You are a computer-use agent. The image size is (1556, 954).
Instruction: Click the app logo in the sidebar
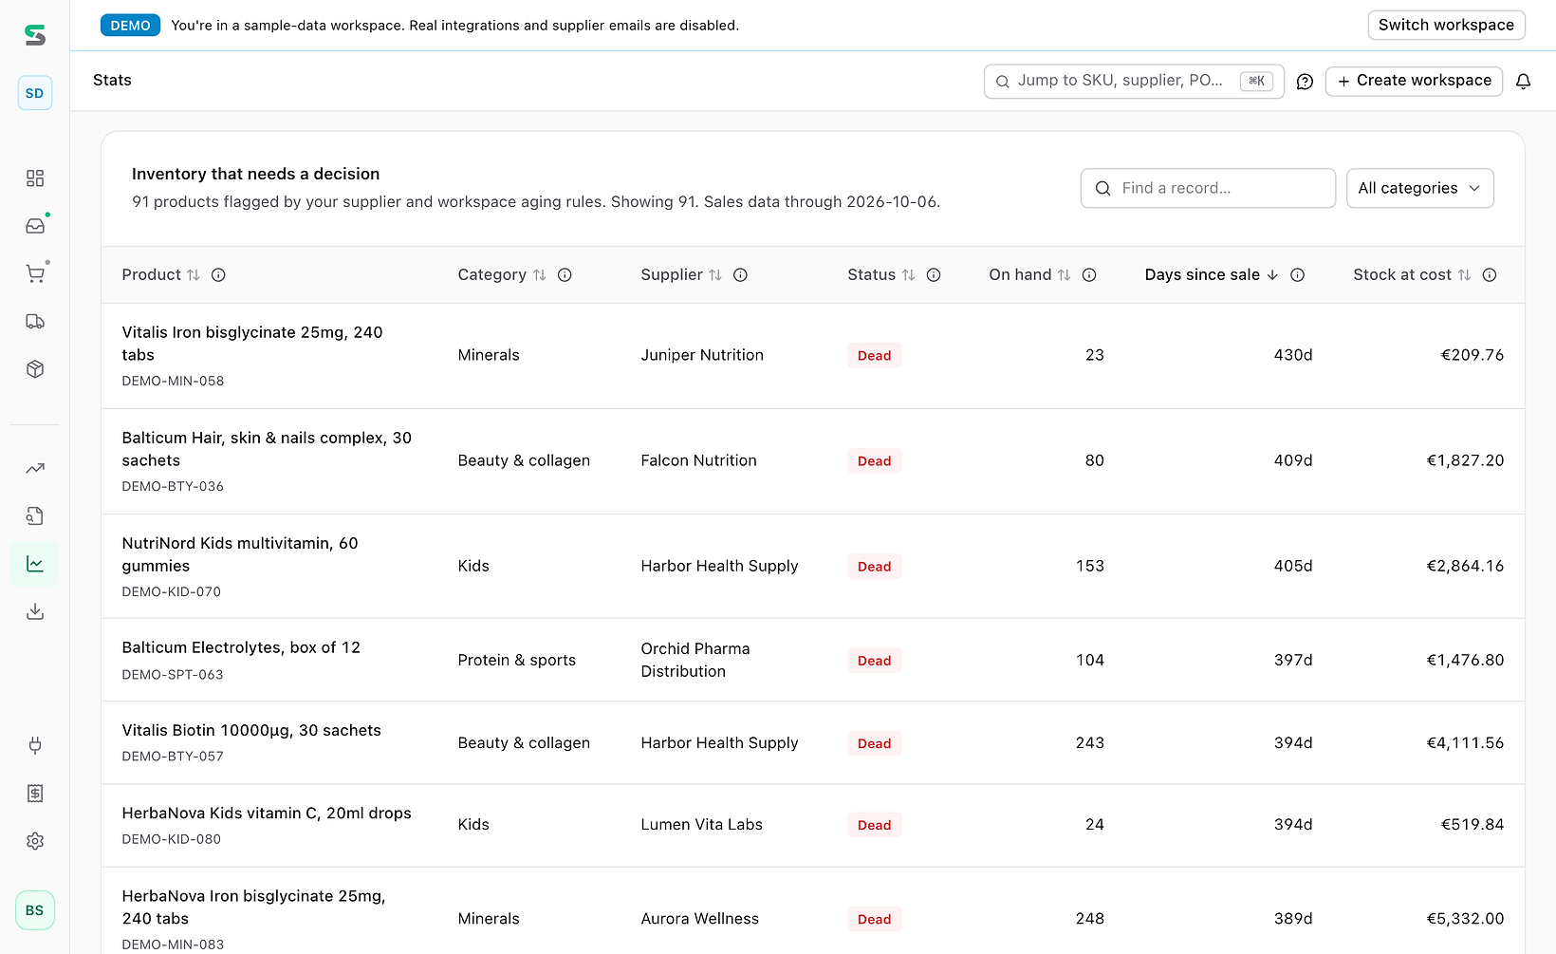click(x=35, y=35)
